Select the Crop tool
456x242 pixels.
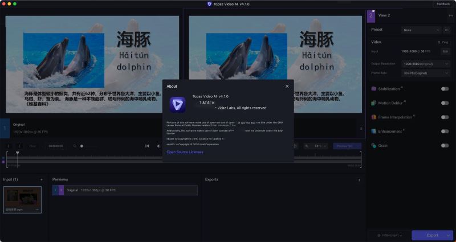pos(443,42)
